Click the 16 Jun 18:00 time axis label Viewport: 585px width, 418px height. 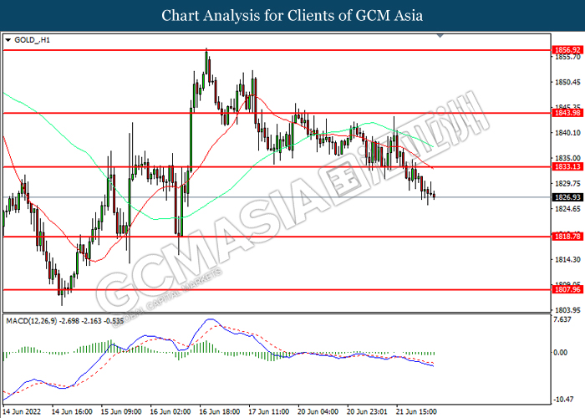click(x=219, y=411)
